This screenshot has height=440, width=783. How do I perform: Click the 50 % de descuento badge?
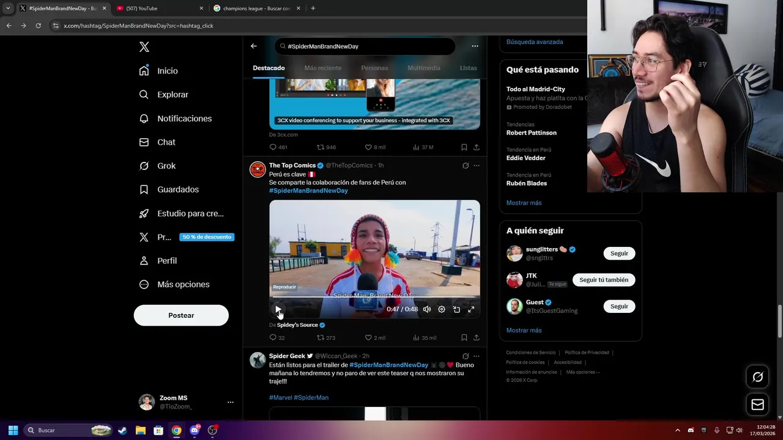[x=207, y=237]
